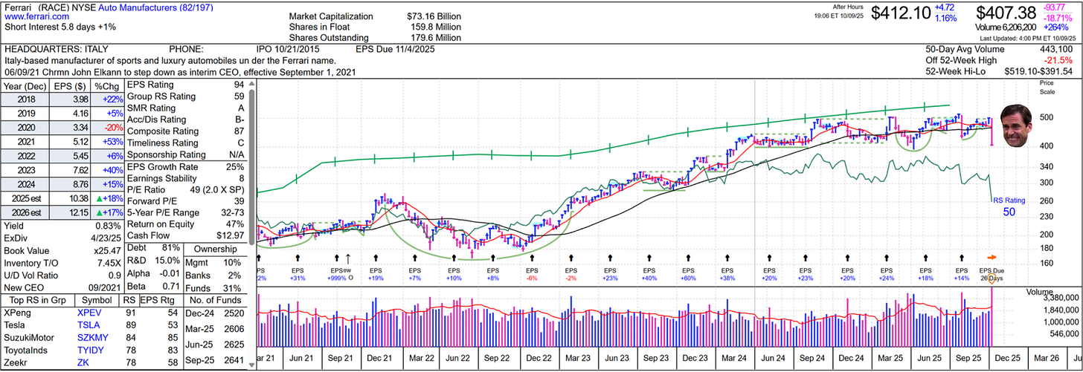The image size is (1083, 372).
Task: Select the 2018 earnings row
Action: click(62, 100)
